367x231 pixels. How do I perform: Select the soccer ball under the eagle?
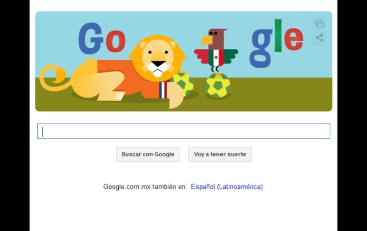218,85
